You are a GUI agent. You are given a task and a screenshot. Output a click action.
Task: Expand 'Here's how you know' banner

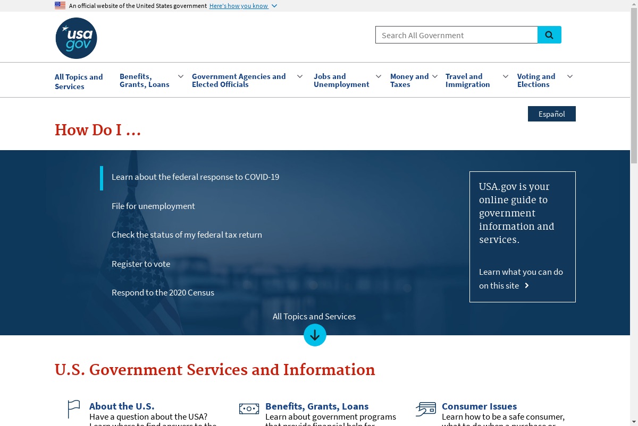243,6
